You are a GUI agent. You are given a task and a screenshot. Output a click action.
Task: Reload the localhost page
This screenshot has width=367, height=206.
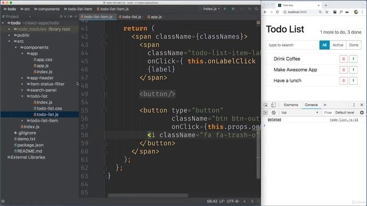(278, 12)
